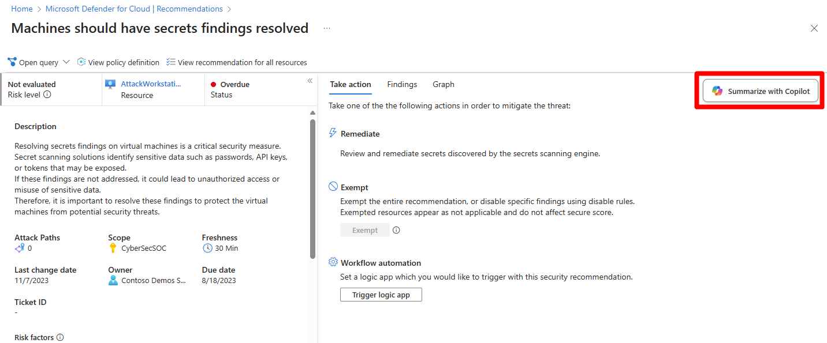Click Summarize with Copilot button

[x=761, y=91]
